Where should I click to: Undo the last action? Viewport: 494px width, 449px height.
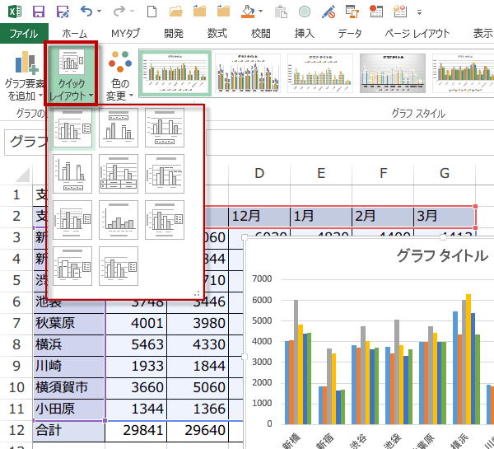point(86,12)
